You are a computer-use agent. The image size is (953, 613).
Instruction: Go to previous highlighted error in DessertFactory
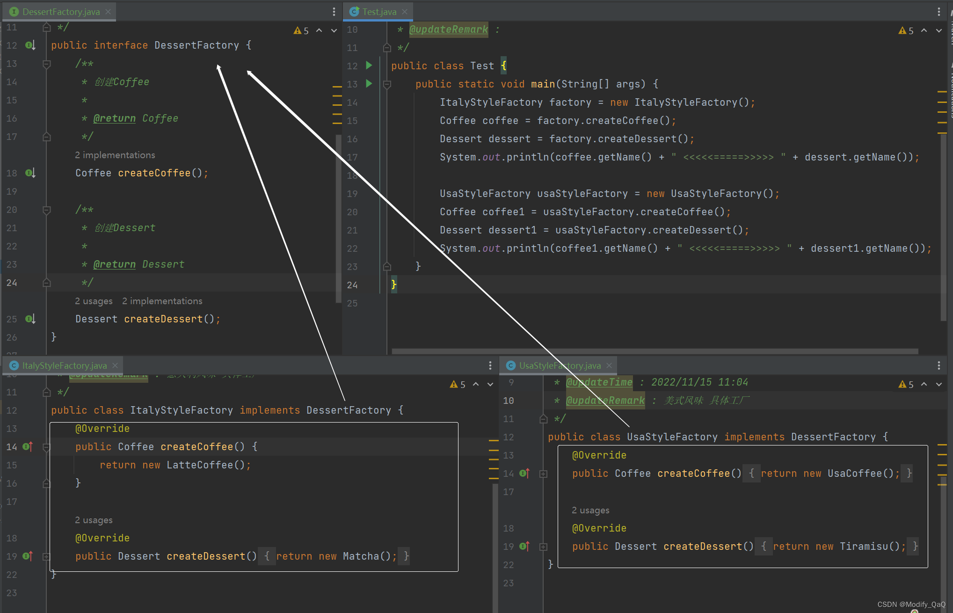click(x=319, y=31)
